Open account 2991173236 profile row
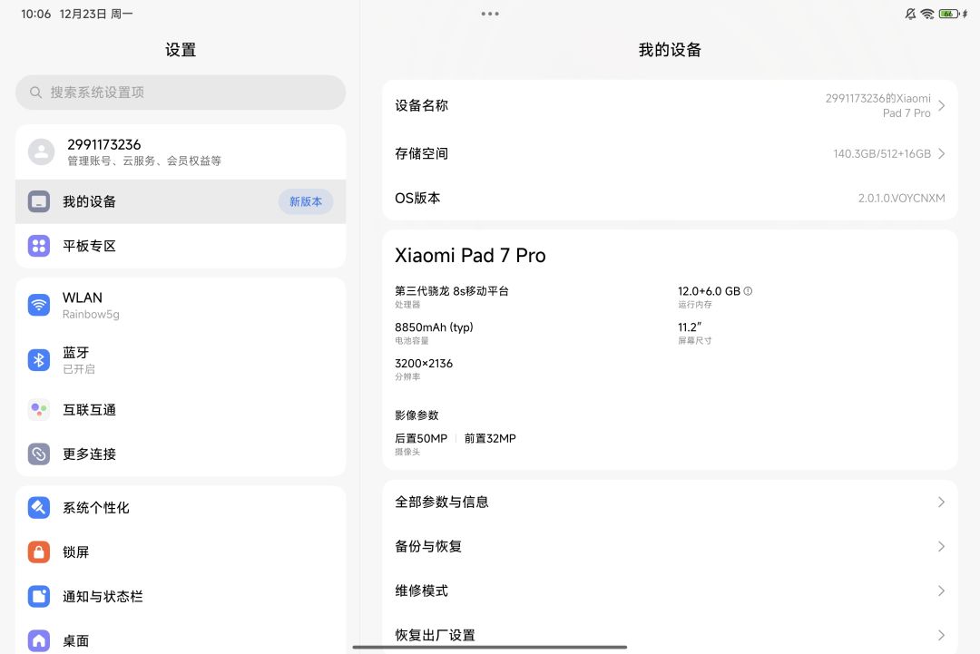 [181, 151]
